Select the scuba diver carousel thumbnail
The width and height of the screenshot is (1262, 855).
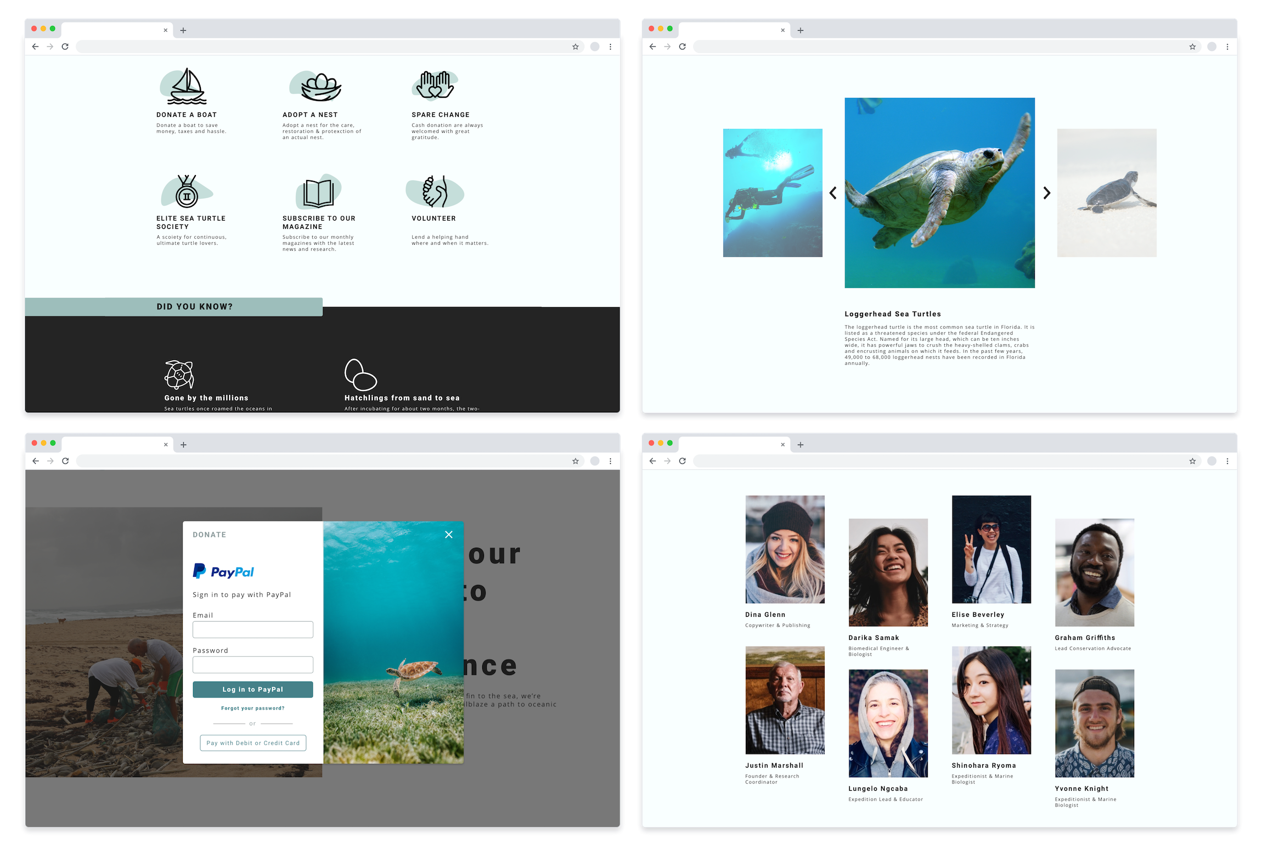point(773,193)
